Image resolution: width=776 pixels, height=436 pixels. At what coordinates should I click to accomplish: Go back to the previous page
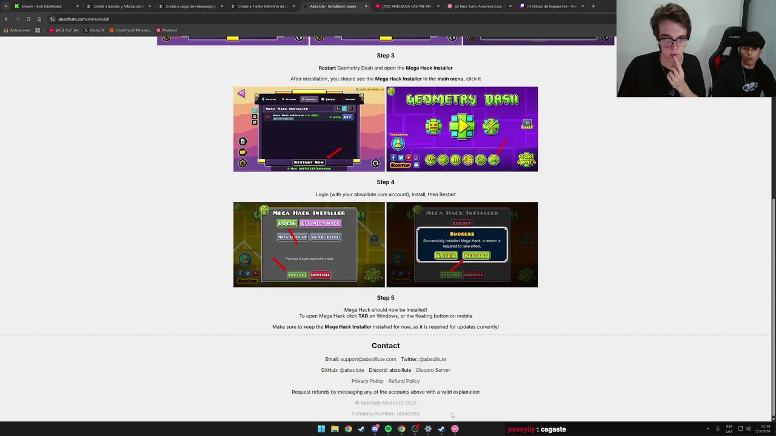click(x=7, y=19)
